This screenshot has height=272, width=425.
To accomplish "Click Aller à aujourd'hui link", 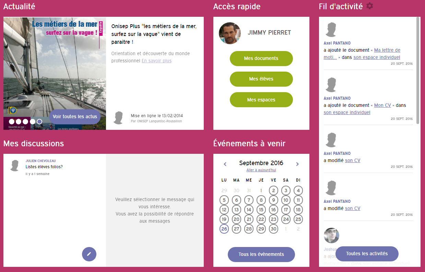I will (x=261, y=170).
